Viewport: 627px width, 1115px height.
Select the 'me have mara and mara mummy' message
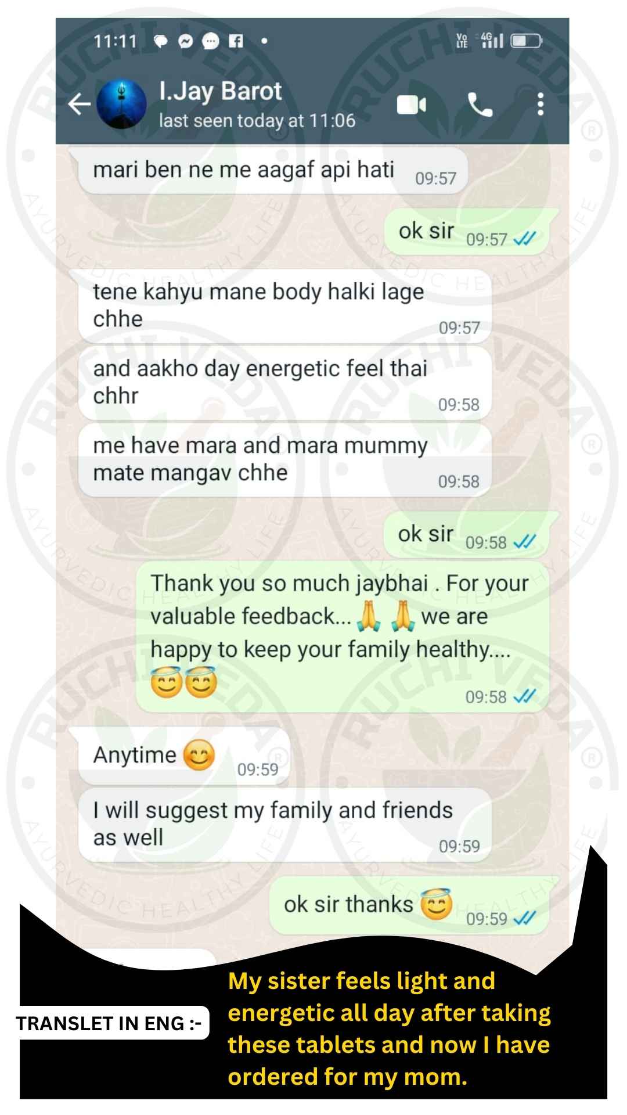point(284,460)
